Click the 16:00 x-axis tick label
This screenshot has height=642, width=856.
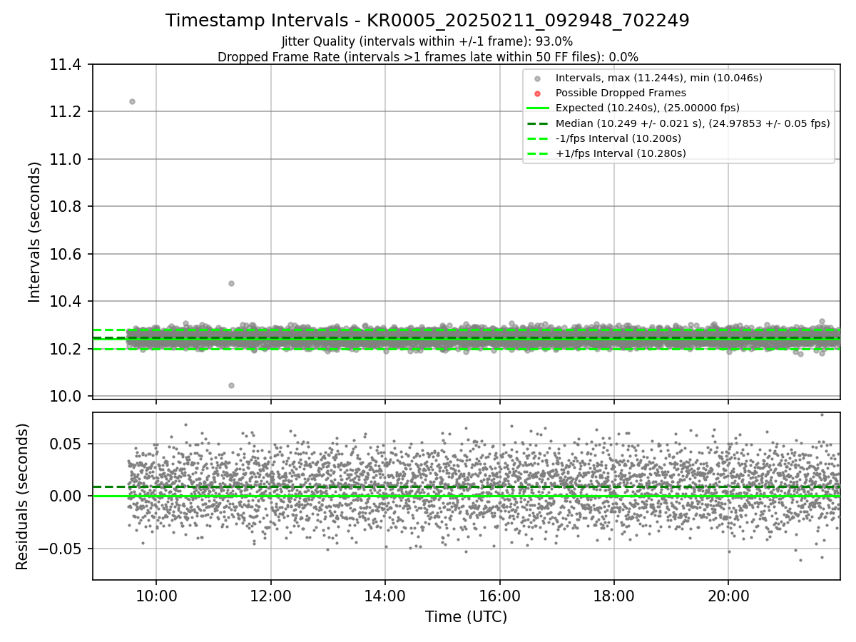(x=499, y=596)
